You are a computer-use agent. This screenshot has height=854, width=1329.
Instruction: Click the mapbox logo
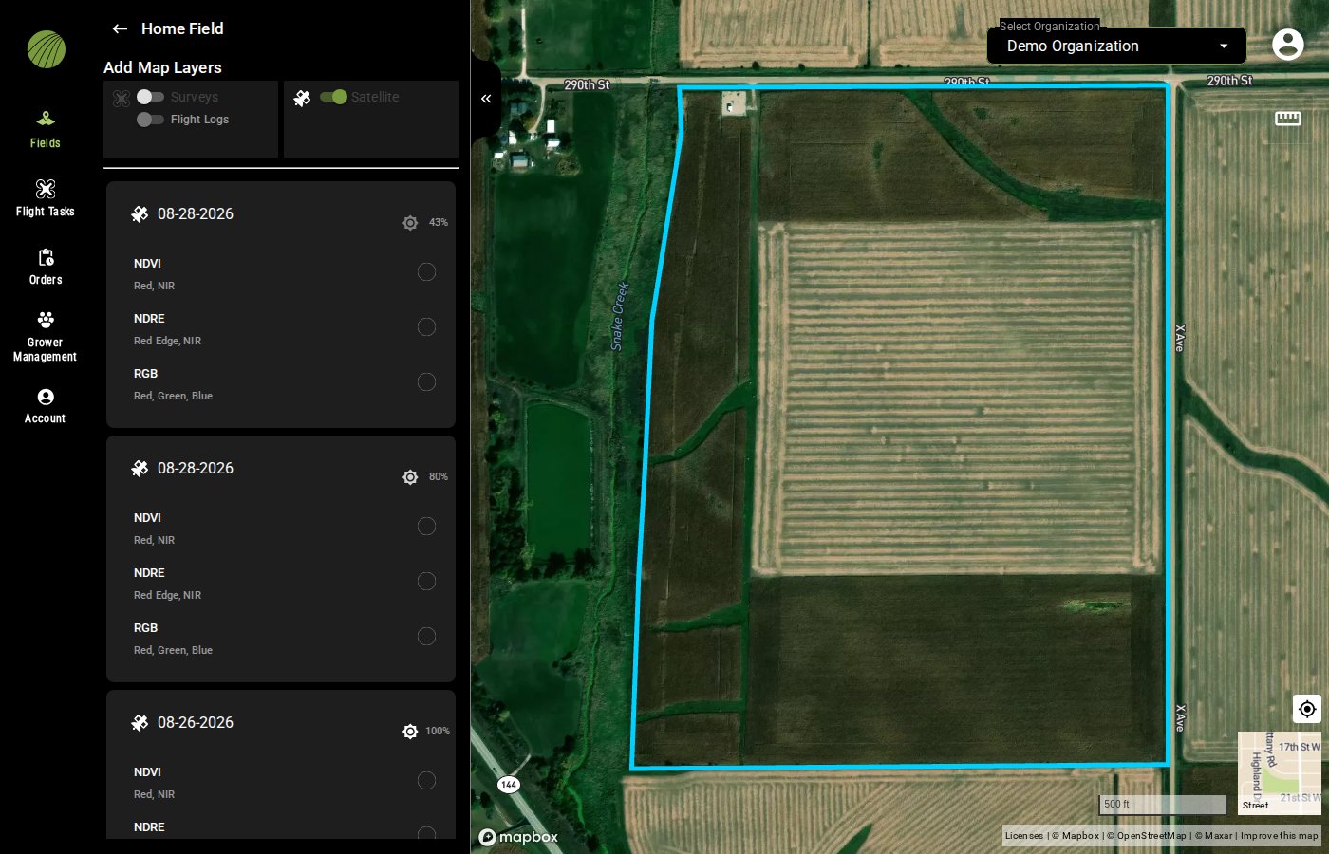[518, 837]
